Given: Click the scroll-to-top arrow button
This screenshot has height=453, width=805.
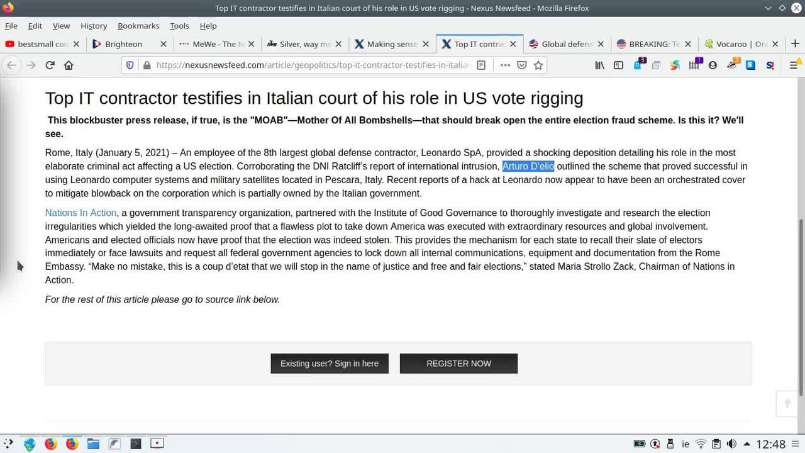Looking at the screenshot, I should point(787,403).
